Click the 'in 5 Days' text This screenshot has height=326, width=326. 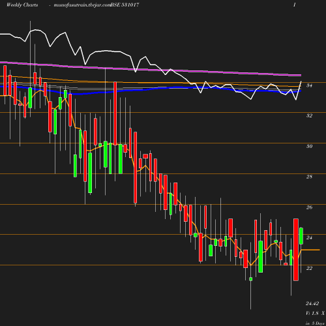click(315, 323)
